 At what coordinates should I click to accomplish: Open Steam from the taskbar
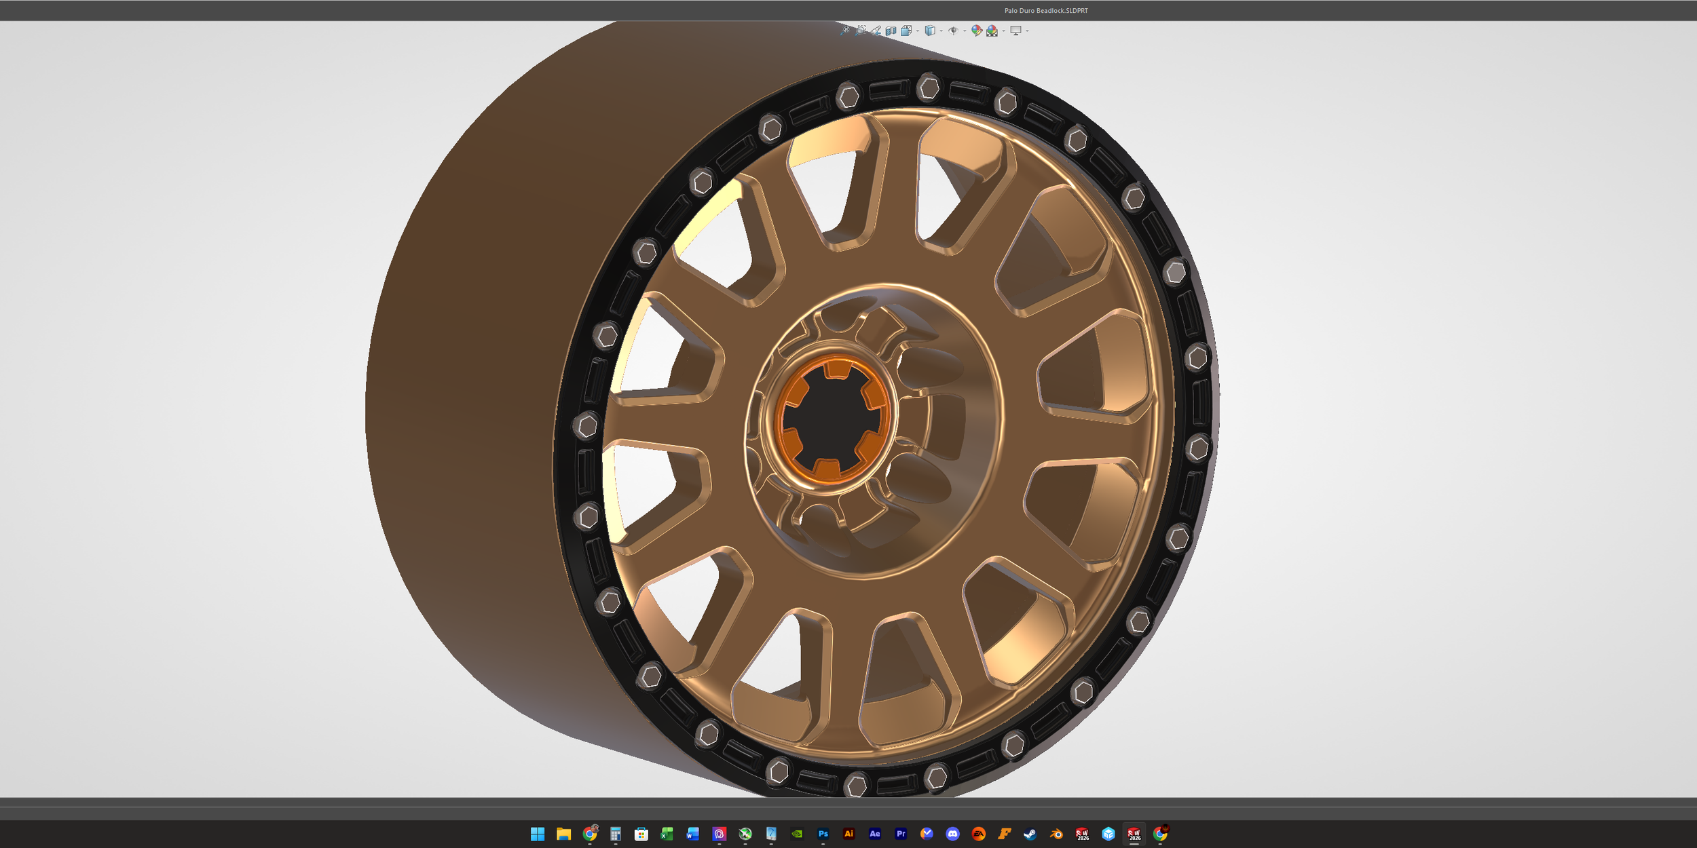[x=1030, y=834]
